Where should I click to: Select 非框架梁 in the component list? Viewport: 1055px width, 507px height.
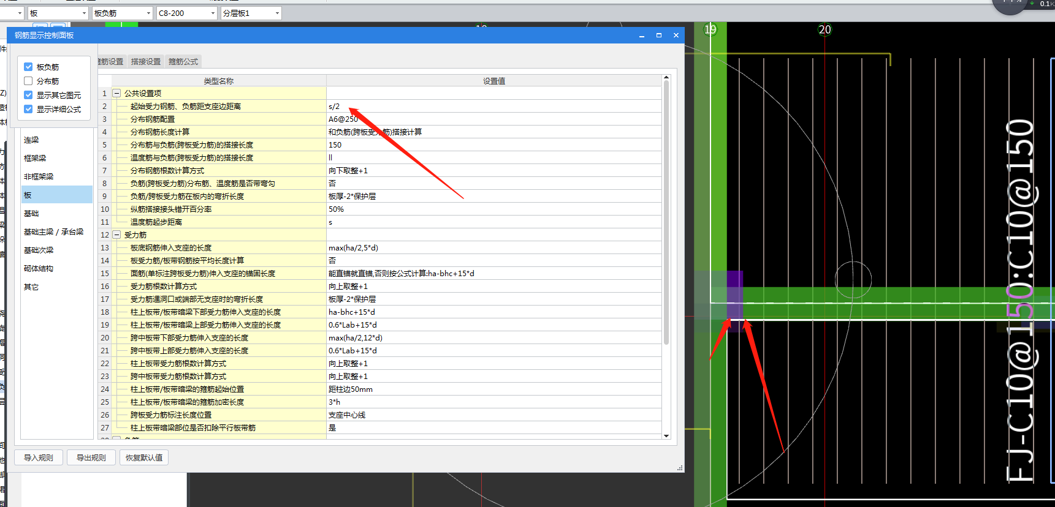click(x=57, y=176)
